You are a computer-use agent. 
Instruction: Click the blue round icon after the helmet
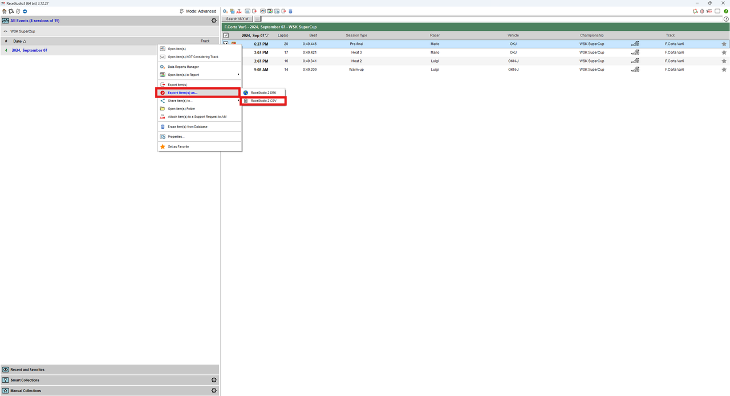(x=25, y=11)
